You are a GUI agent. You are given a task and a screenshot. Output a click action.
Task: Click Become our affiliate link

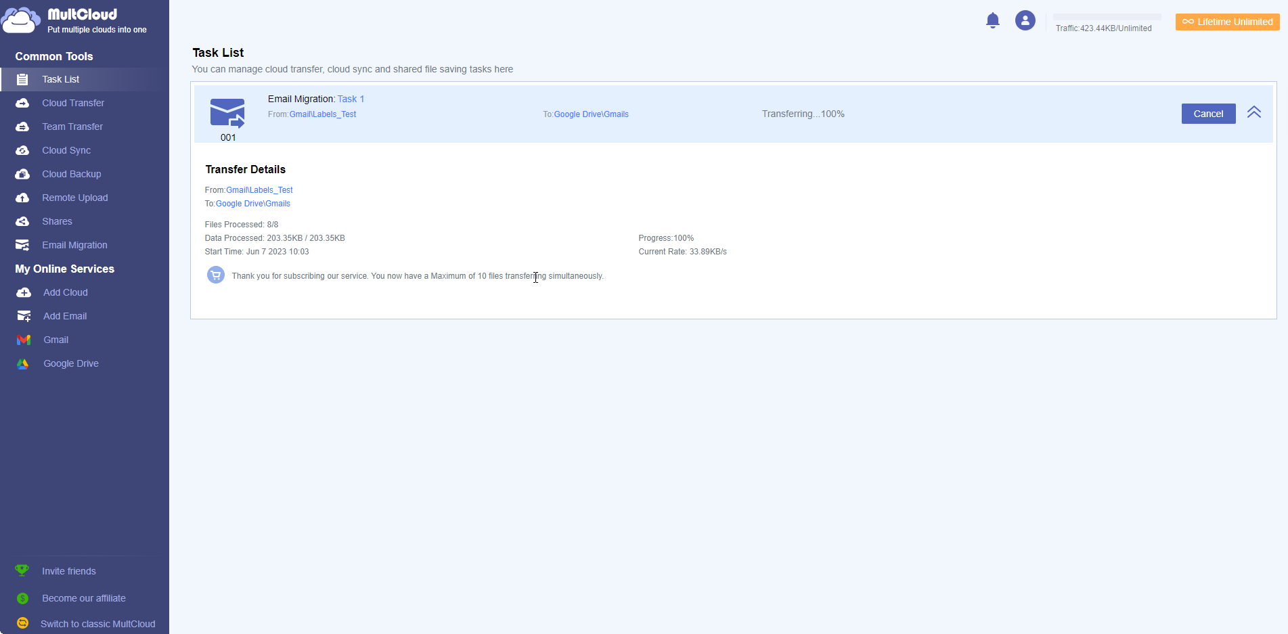click(84, 598)
